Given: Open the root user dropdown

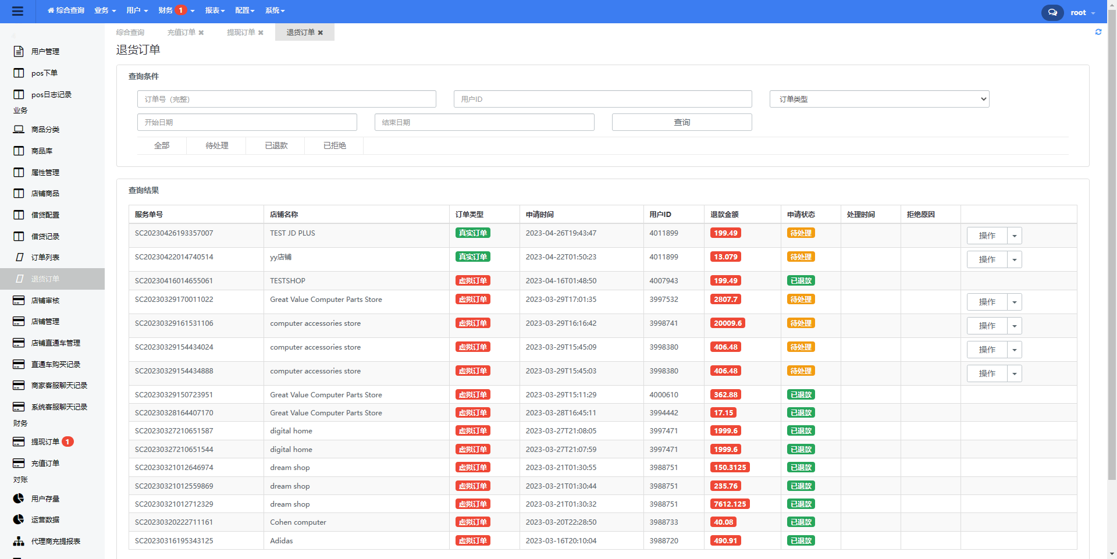Looking at the screenshot, I should tap(1083, 12).
